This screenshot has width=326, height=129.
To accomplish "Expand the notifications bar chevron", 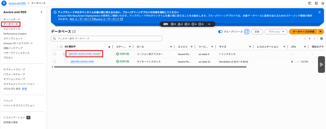I will click(x=209, y=24).
